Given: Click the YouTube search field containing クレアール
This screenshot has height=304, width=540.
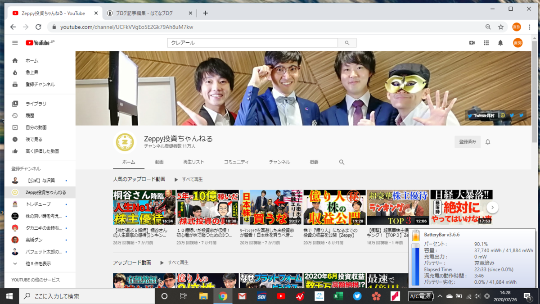Looking at the screenshot, I should 252,43.
